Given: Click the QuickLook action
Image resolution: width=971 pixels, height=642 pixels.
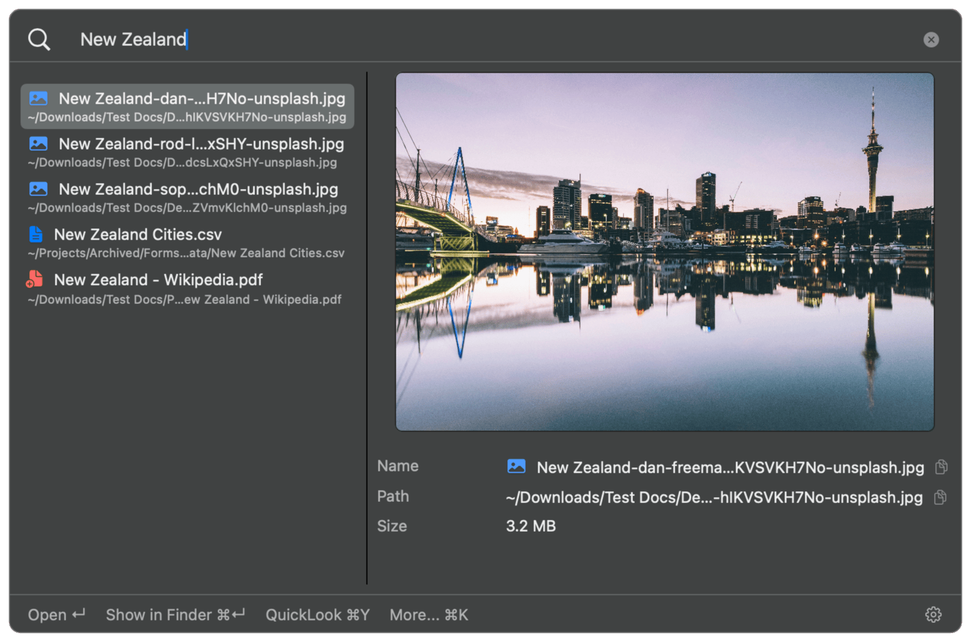Looking at the screenshot, I should point(318,615).
